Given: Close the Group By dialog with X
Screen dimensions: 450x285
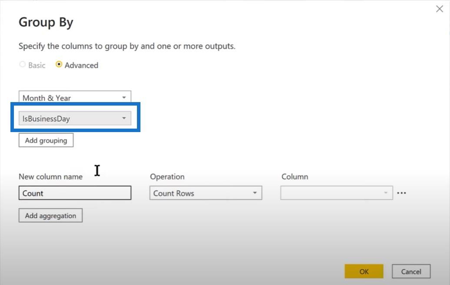Looking at the screenshot, I should click(440, 9).
